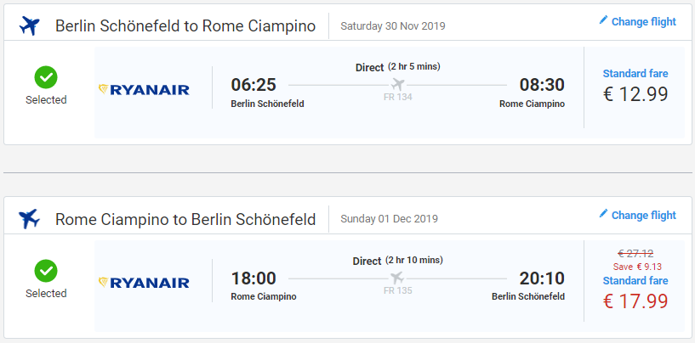Click the pencil icon beside return Change flight
The height and width of the screenshot is (343, 695).
603,214
